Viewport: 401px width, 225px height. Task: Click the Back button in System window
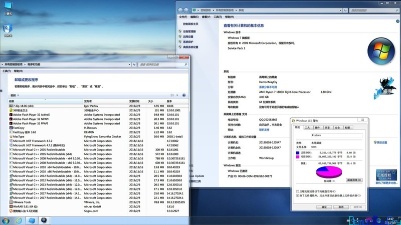point(180,10)
